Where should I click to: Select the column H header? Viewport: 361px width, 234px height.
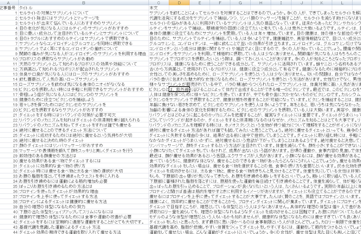pyautogui.click(x=261, y=3)
